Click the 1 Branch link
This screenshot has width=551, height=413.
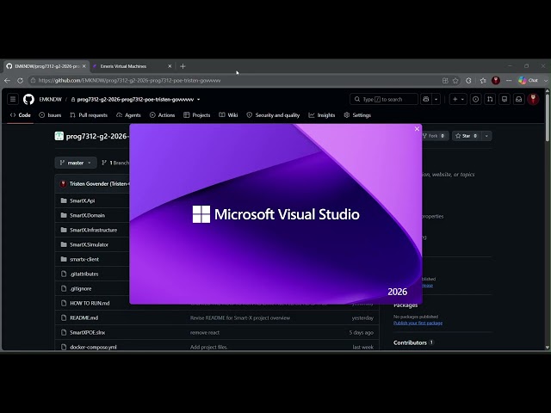[x=115, y=163]
